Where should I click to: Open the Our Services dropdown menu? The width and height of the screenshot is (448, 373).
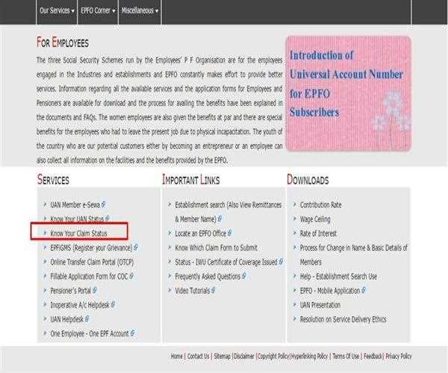[57, 11]
